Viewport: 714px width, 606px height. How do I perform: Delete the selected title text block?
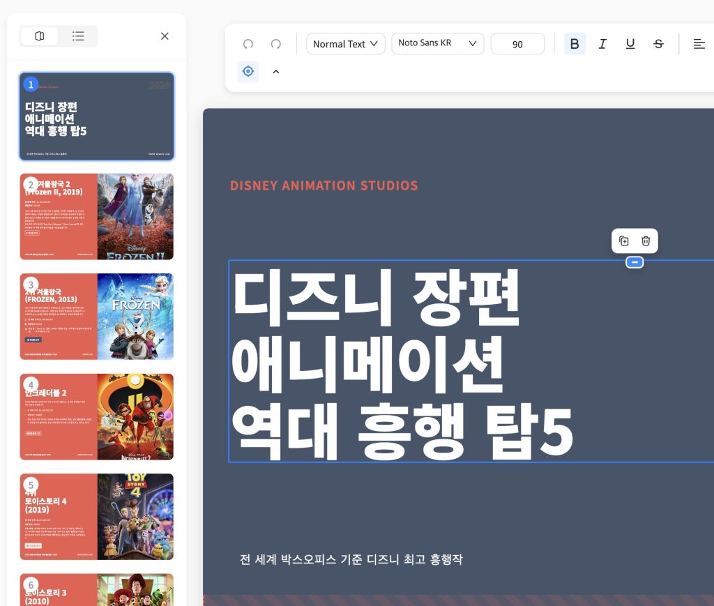[x=646, y=241]
